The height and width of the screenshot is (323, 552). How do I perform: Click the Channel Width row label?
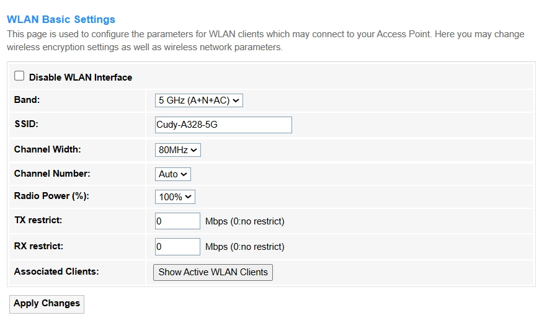(x=47, y=149)
